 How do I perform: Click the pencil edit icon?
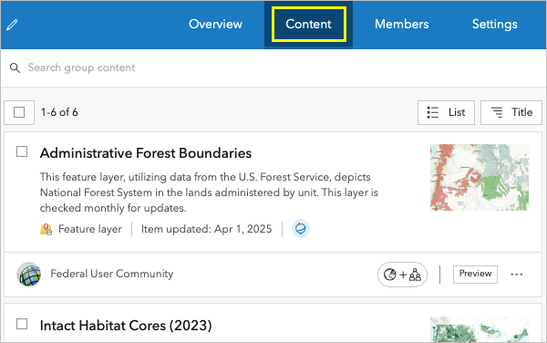(x=12, y=25)
